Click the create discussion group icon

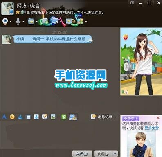45,21
